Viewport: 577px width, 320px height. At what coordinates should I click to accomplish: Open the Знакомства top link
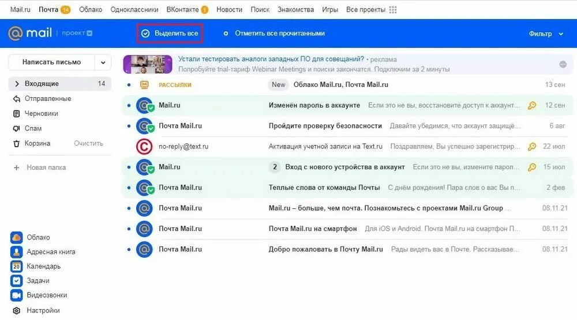[x=295, y=10]
